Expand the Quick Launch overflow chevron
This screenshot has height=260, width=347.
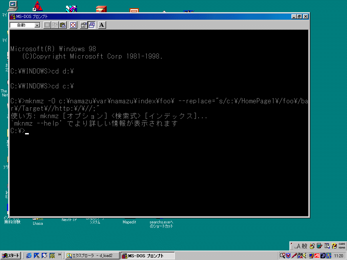click(x=59, y=255)
